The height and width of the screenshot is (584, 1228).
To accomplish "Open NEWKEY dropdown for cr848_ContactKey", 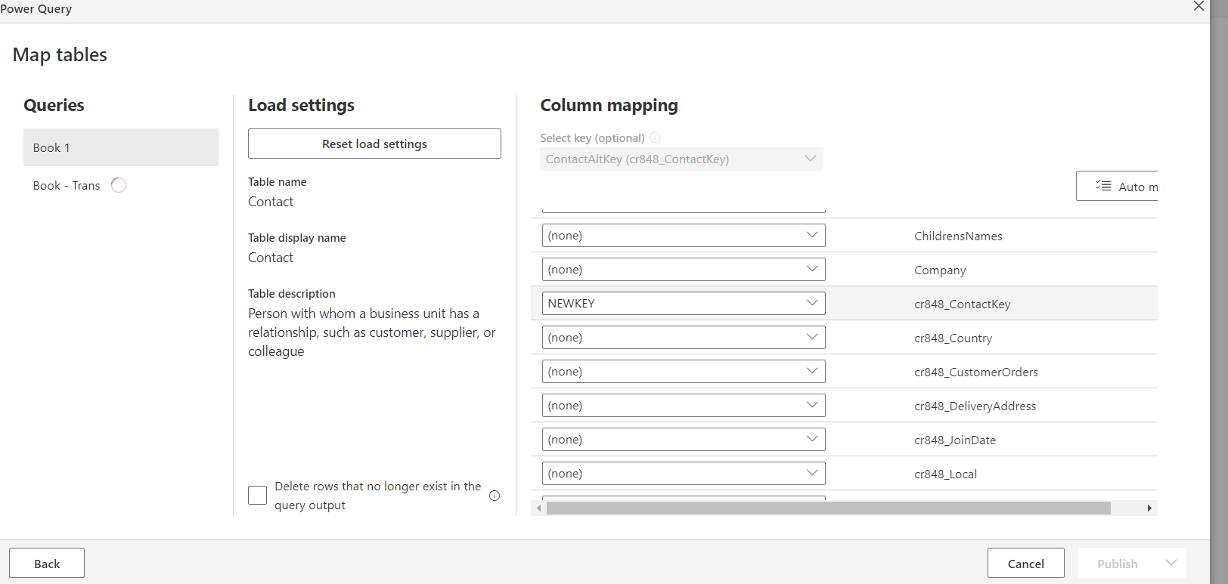I will (x=684, y=304).
